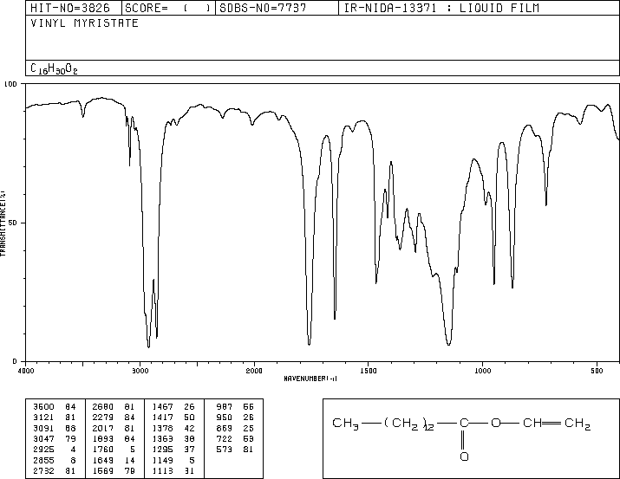Click the 3000 tick label on x-axis
The image size is (620, 479).
pyautogui.click(x=140, y=371)
